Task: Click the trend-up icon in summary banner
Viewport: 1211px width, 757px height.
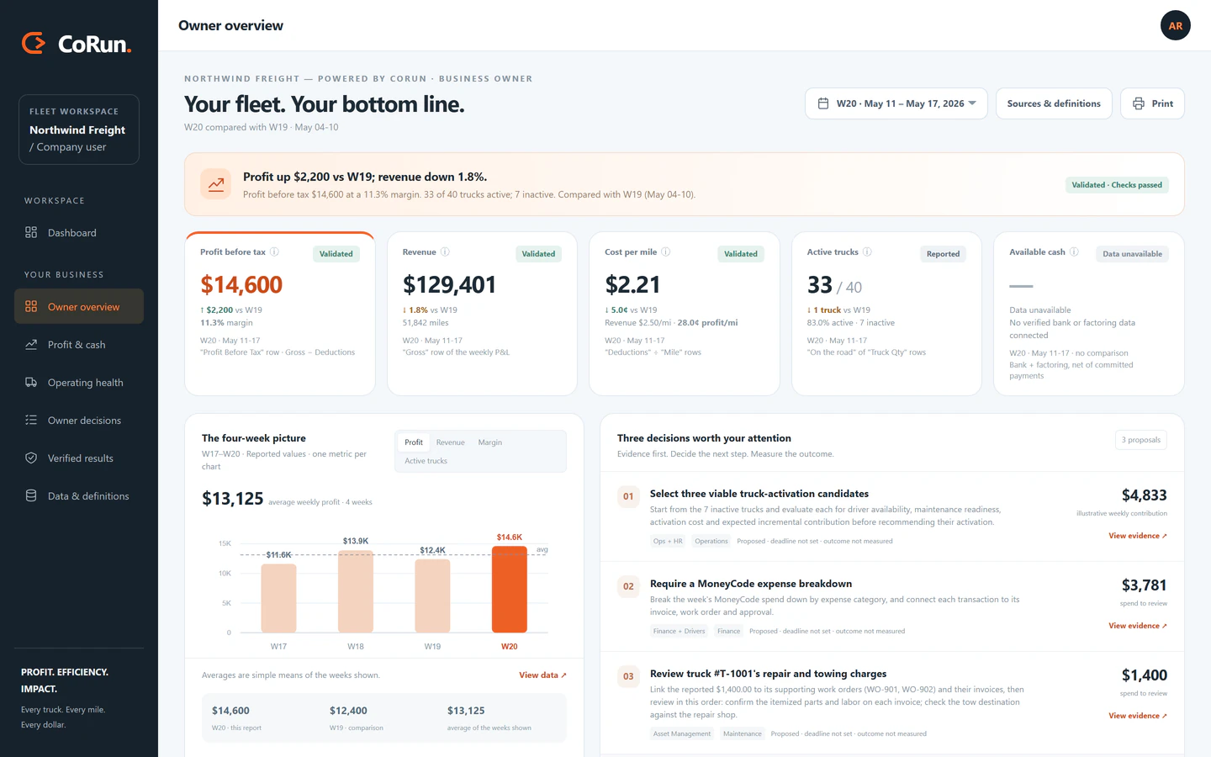Action: [x=216, y=184]
